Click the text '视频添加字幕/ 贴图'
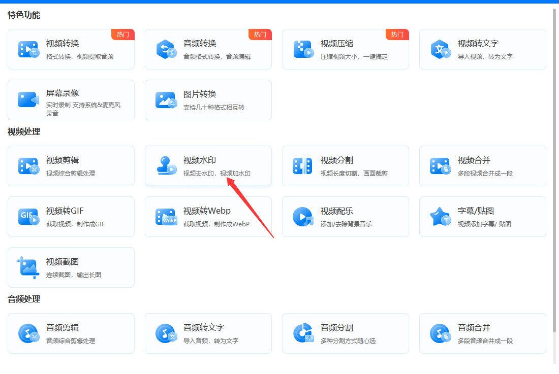The width and height of the screenshot is (559, 374). pyautogui.click(x=484, y=224)
